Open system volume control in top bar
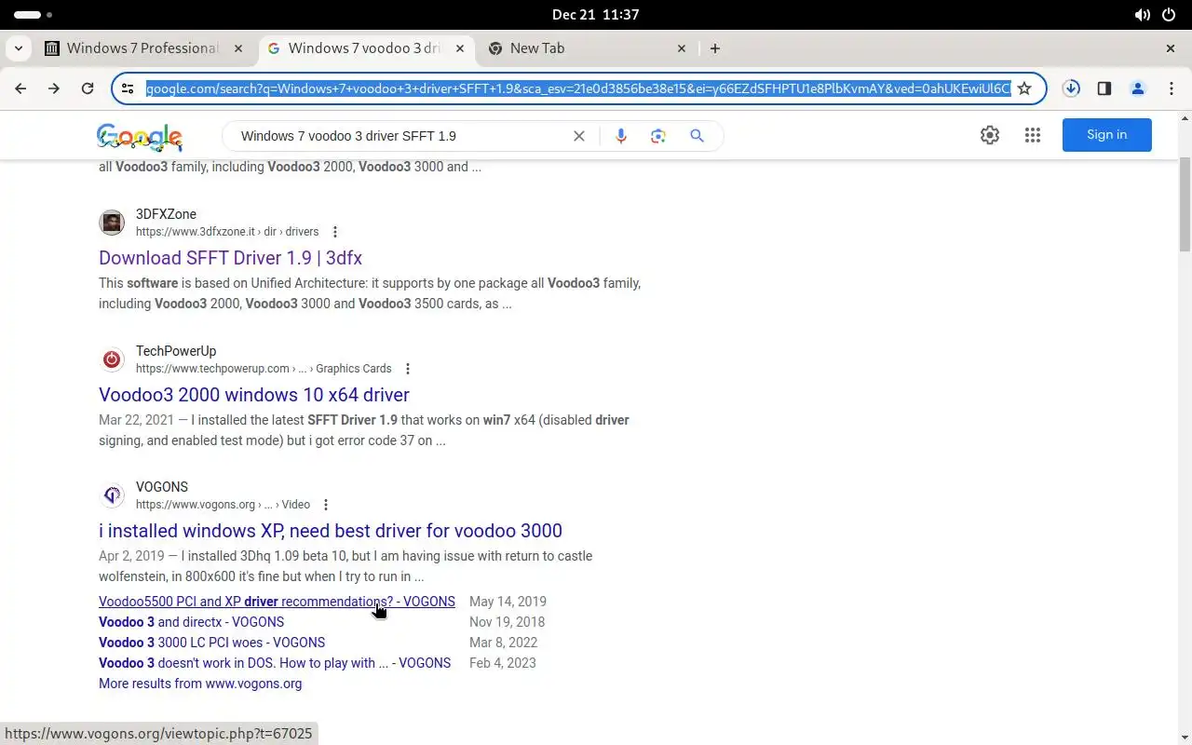The image size is (1192, 745). [1142, 15]
